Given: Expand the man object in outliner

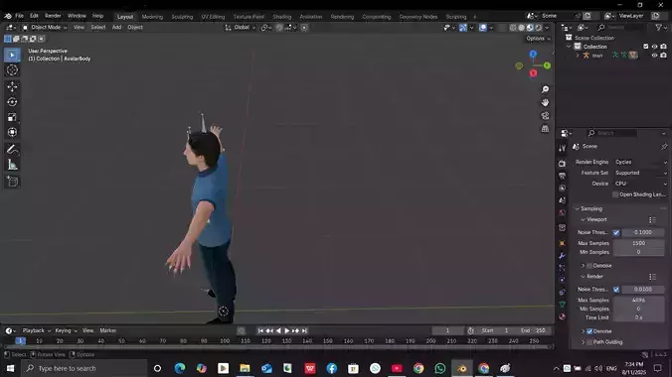Looking at the screenshot, I should (x=578, y=56).
